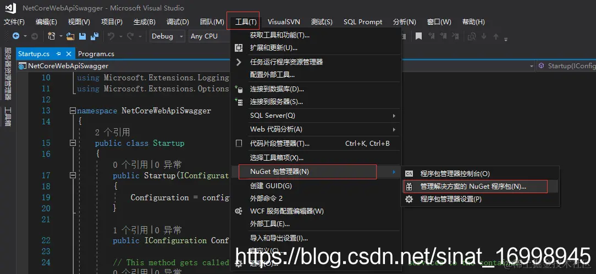Close the Startup.cs tab

69,54
